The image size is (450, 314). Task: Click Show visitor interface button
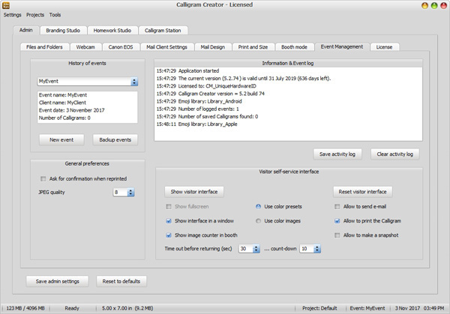point(194,192)
